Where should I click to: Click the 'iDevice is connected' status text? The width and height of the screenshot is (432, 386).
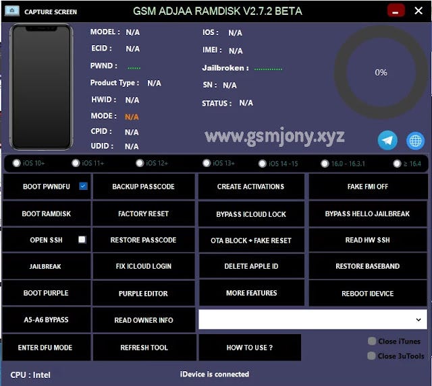215,374
